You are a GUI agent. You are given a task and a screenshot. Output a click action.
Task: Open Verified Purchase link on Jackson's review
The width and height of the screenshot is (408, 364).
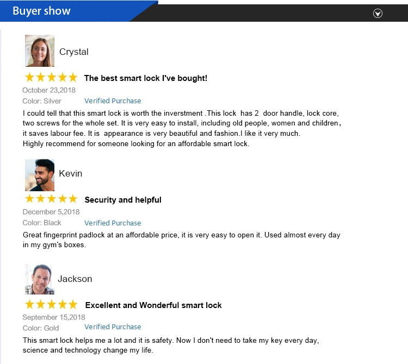[113, 327]
